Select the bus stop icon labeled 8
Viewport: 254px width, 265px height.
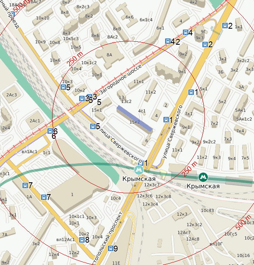point(82,240)
